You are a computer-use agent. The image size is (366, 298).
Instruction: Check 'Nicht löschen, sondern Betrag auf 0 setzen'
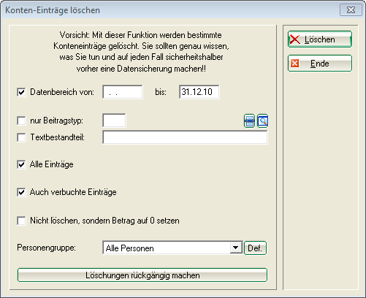click(21, 221)
